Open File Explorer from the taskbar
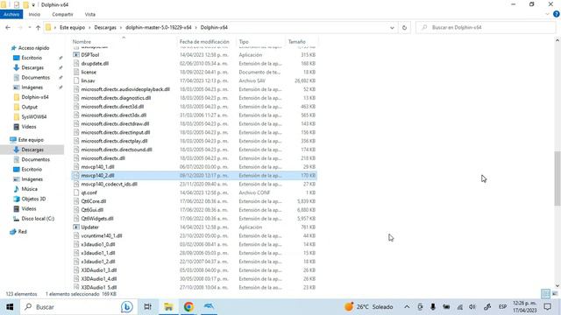Screen dimensions: 561x315 (168, 307)
